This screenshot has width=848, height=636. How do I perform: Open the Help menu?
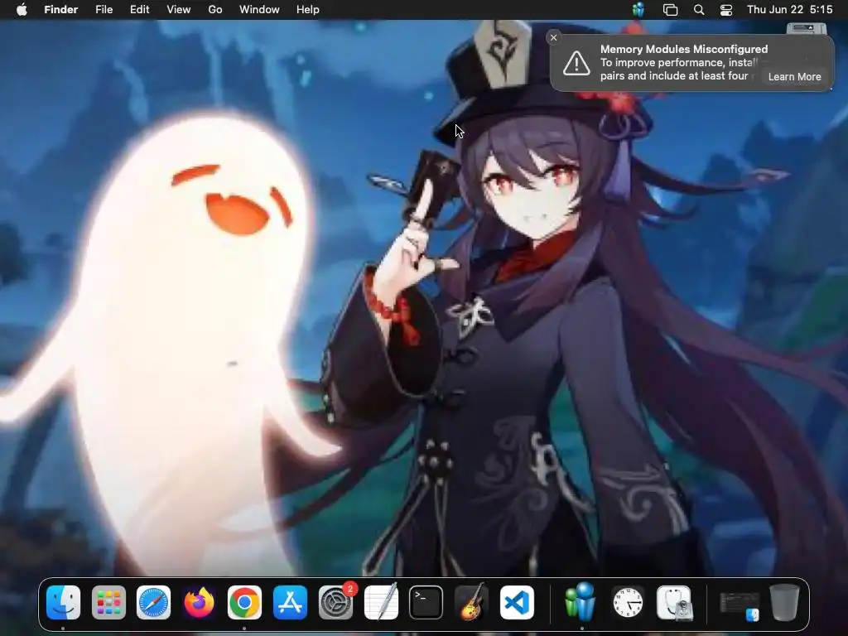point(308,10)
